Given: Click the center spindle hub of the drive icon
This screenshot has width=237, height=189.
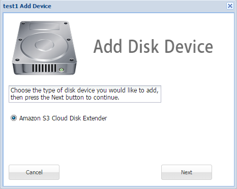Looking at the screenshot, I should coord(44,45).
